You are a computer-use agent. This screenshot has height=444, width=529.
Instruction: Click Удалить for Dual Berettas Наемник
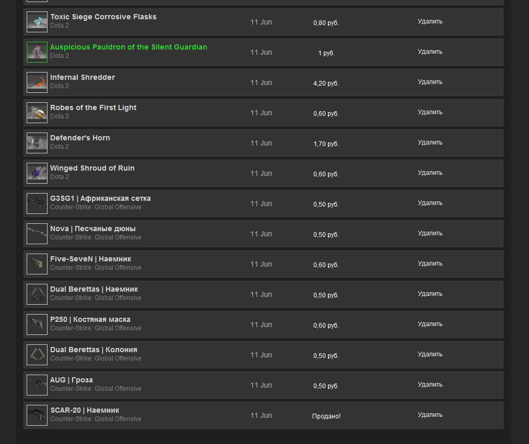click(430, 294)
